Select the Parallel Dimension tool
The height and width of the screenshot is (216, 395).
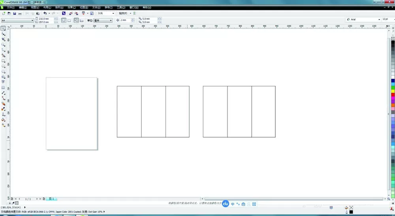click(x=3, y=93)
